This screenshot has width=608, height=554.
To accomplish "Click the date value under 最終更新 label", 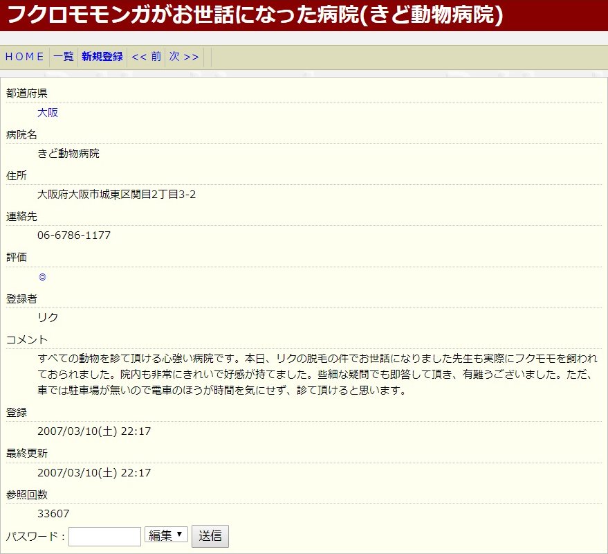I will pyautogui.click(x=94, y=473).
